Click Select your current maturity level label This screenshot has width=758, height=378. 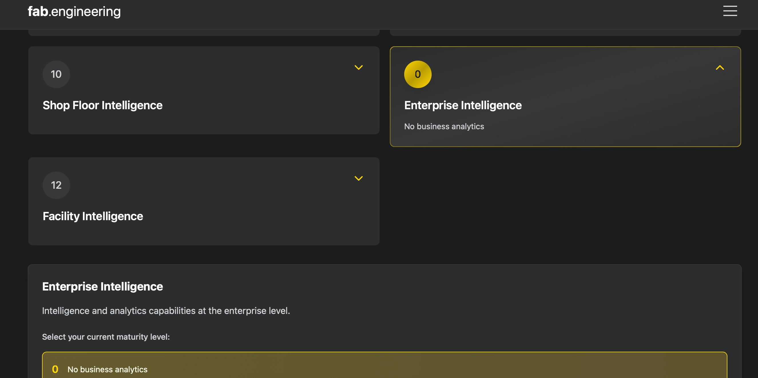click(106, 337)
